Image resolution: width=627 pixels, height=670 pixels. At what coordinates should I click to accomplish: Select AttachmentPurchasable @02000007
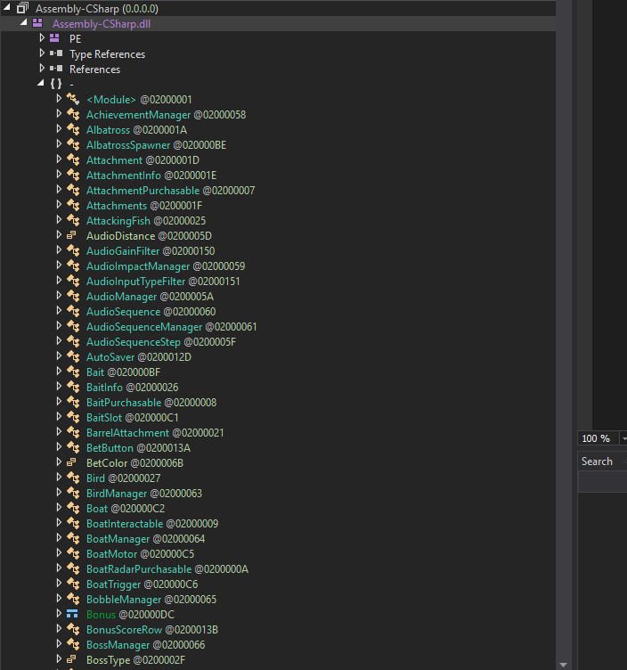[x=170, y=191]
